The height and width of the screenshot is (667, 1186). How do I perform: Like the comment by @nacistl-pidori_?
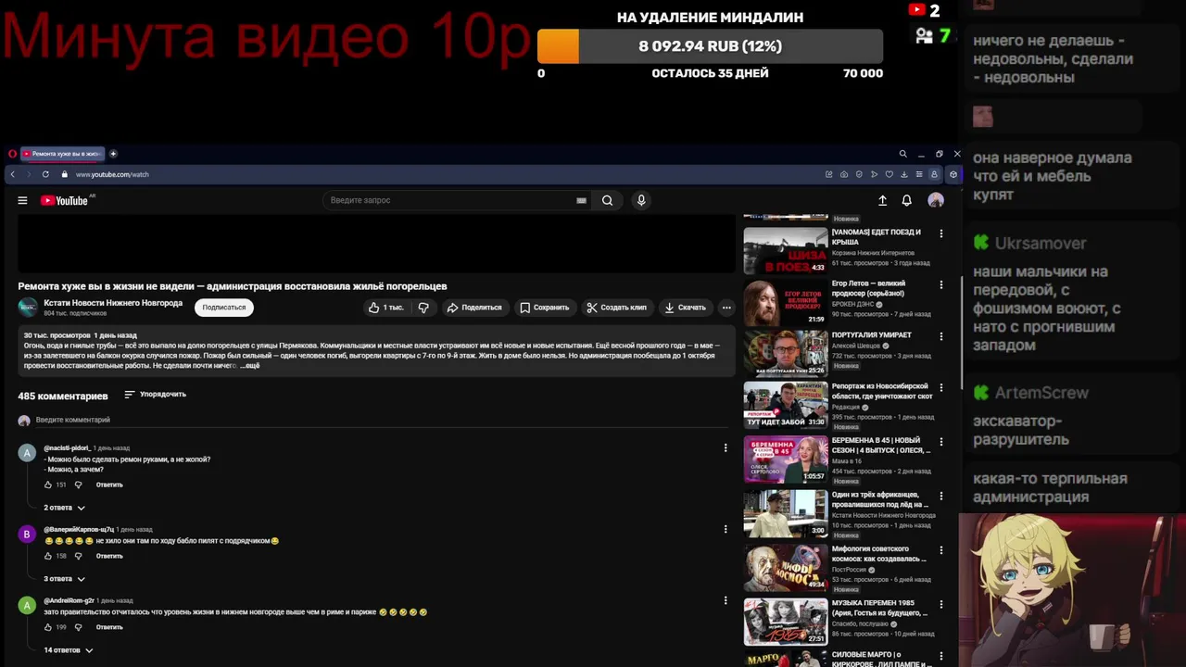click(48, 485)
